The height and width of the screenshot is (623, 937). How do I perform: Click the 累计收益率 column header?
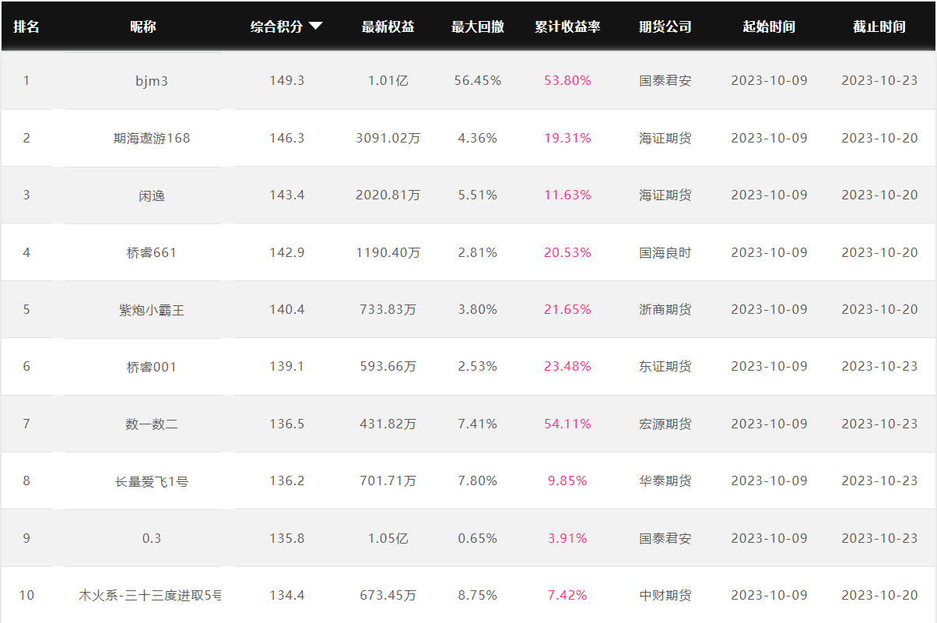[567, 26]
